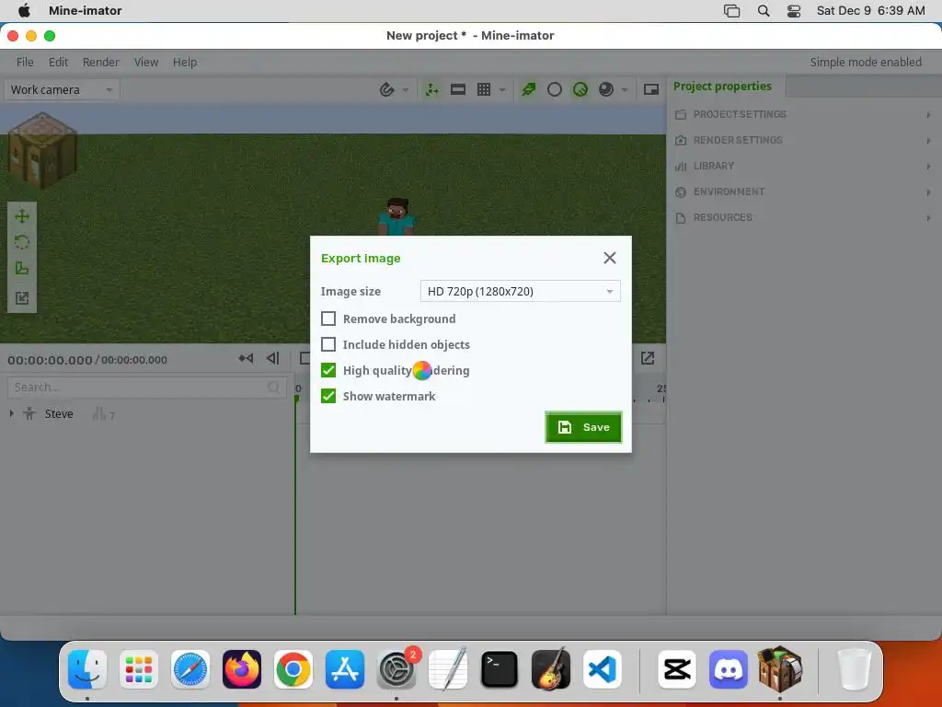The width and height of the screenshot is (942, 707).
Task: Open the Image size dropdown
Action: [520, 292]
